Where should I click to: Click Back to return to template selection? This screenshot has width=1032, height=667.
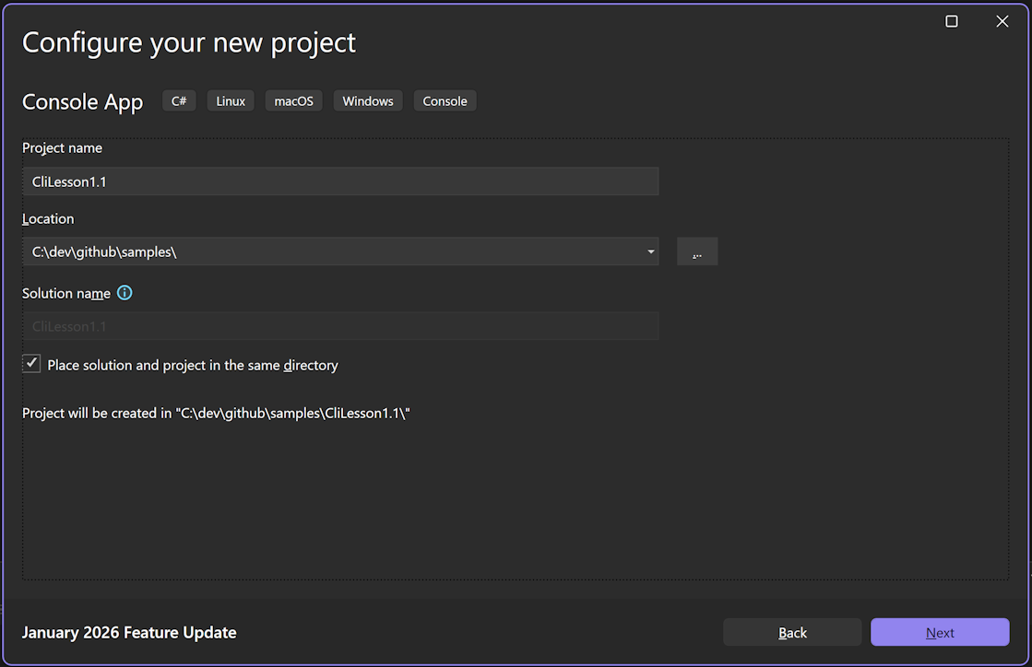(x=792, y=632)
